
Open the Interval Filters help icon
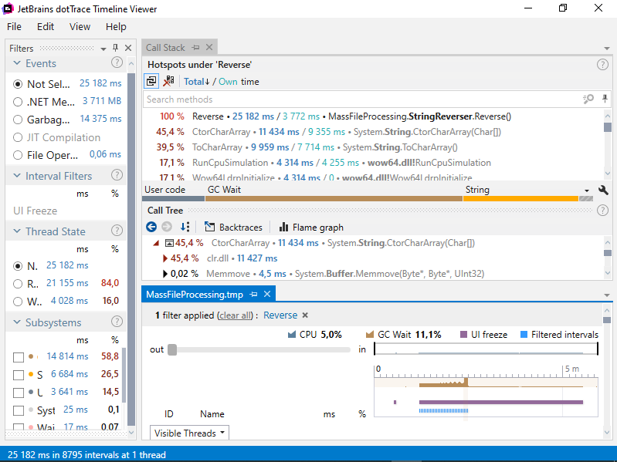(x=117, y=175)
